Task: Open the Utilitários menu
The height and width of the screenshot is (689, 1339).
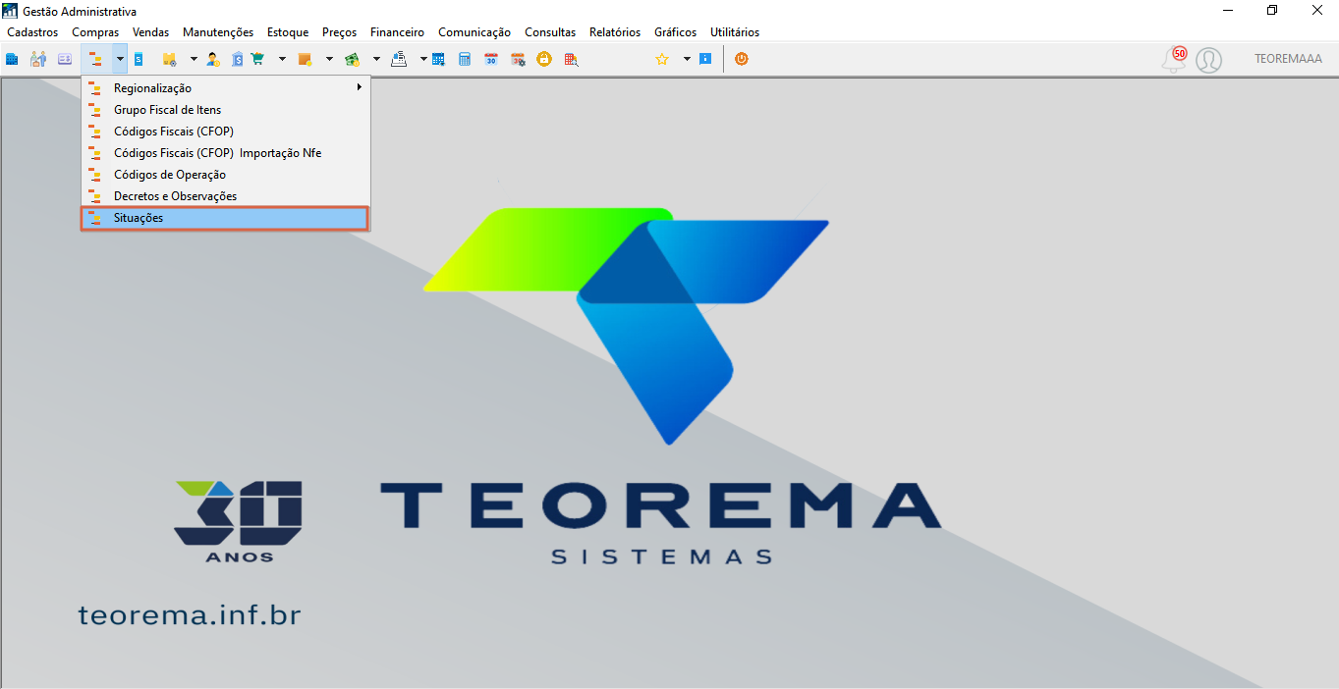Action: (735, 32)
